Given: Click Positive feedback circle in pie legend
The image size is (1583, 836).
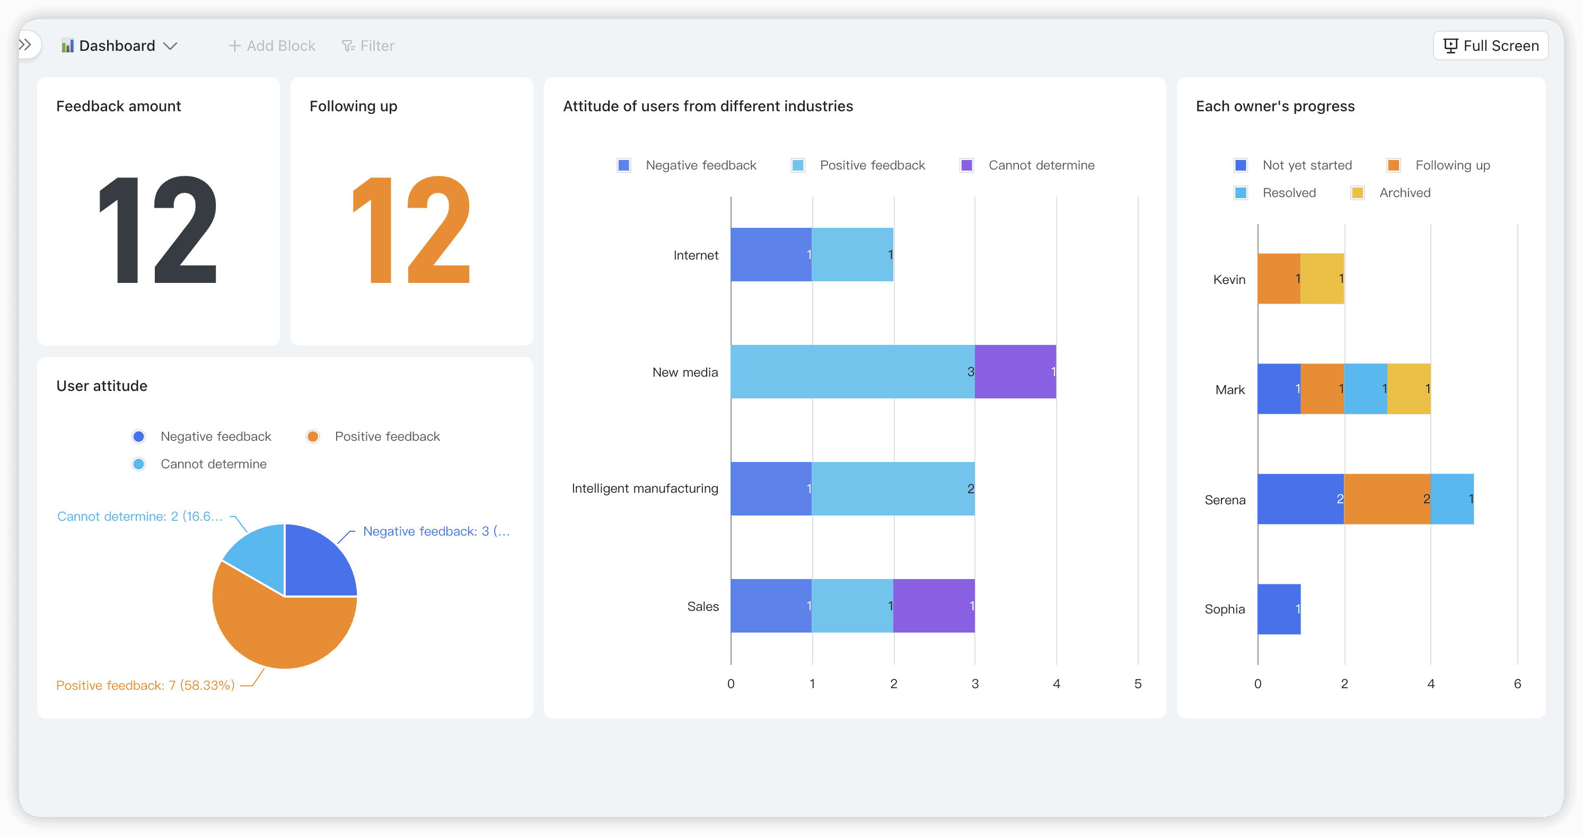Looking at the screenshot, I should 313,437.
